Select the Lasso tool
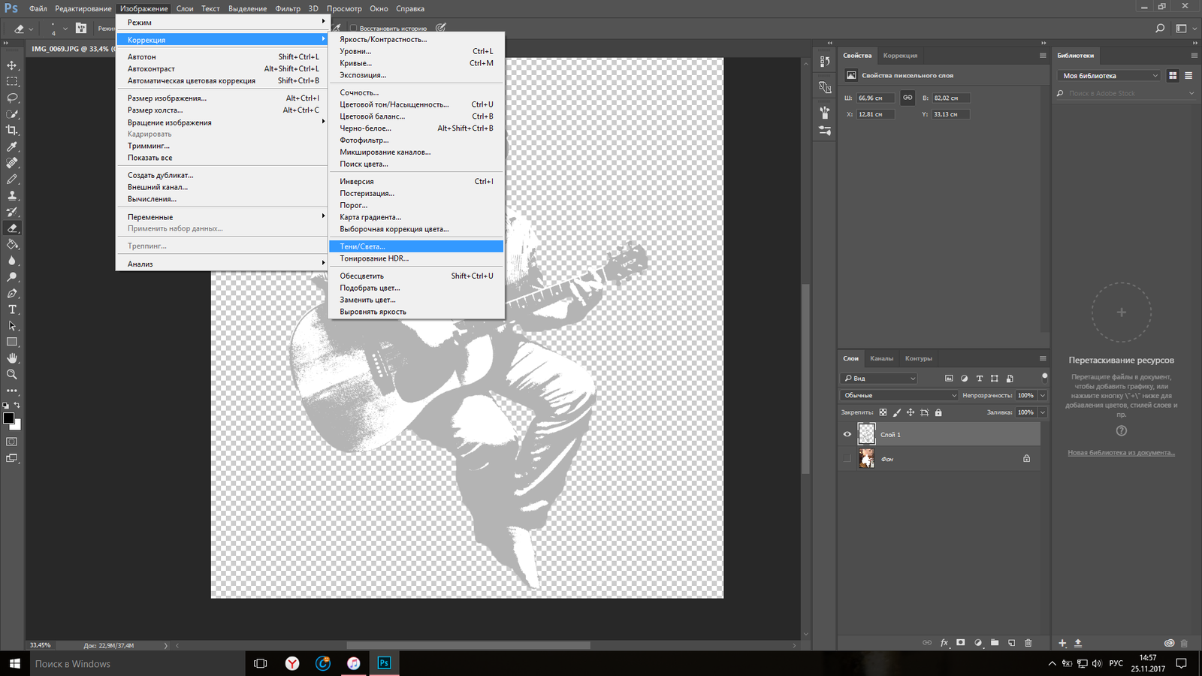The height and width of the screenshot is (676, 1202). point(12,98)
